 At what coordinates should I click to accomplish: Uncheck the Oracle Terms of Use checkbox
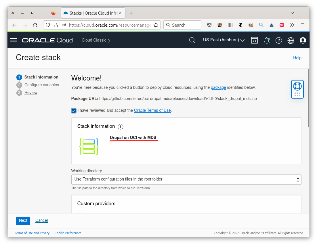[x=74, y=110]
